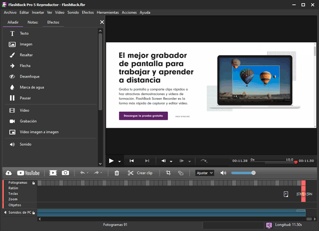This screenshot has height=231, width=319.
Task: Select the Ratón track label
Action: pyautogui.click(x=13, y=188)
